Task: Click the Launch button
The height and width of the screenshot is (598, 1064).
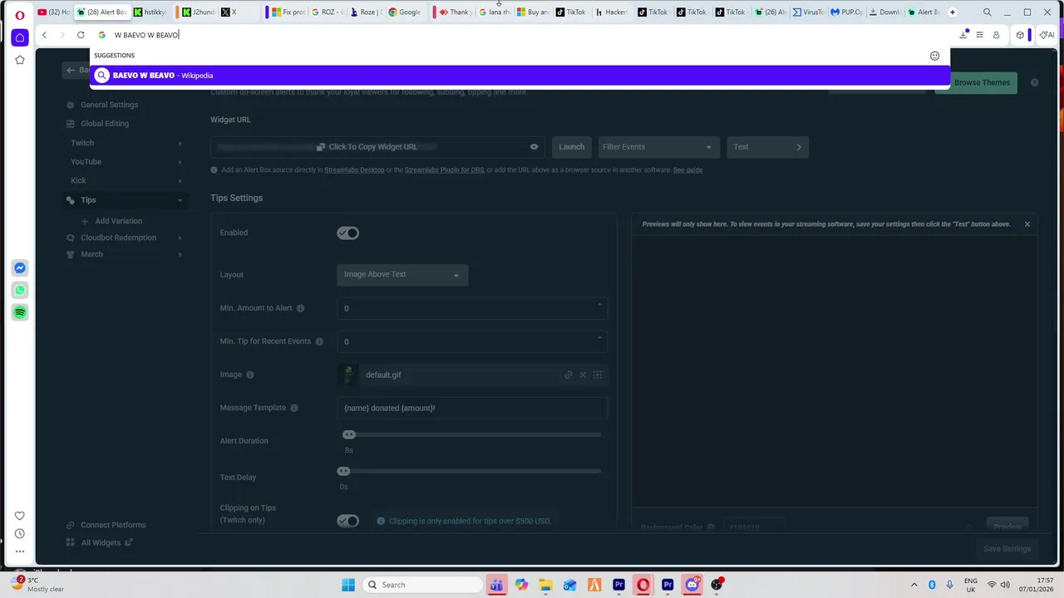Action: 572,147
